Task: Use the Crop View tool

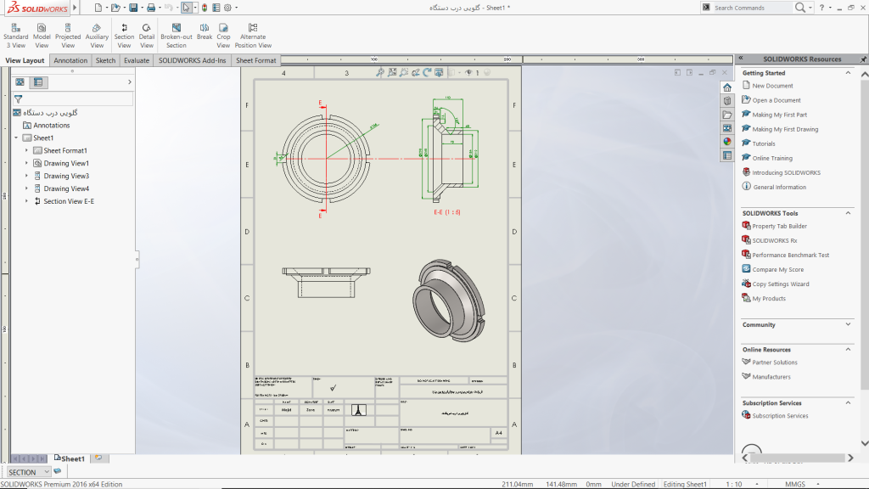Action: [x=223, y=35]
